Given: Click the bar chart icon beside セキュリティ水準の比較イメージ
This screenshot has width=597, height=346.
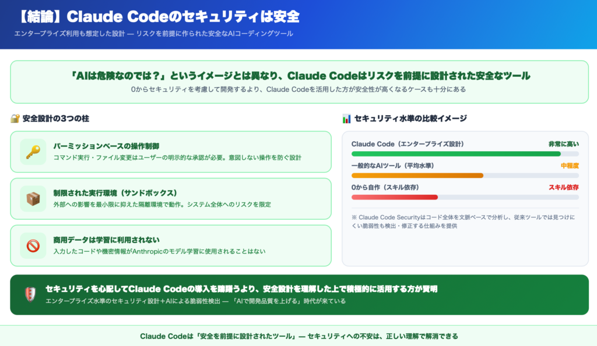Looking at the screenshot, I should pos(346,119).
